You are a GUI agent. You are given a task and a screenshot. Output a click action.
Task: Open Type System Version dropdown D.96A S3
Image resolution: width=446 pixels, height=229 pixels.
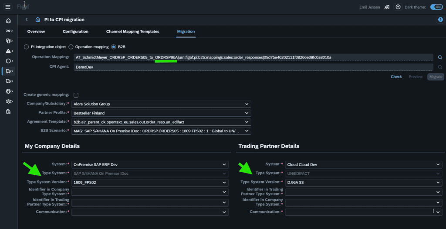[x=364, y=182]
